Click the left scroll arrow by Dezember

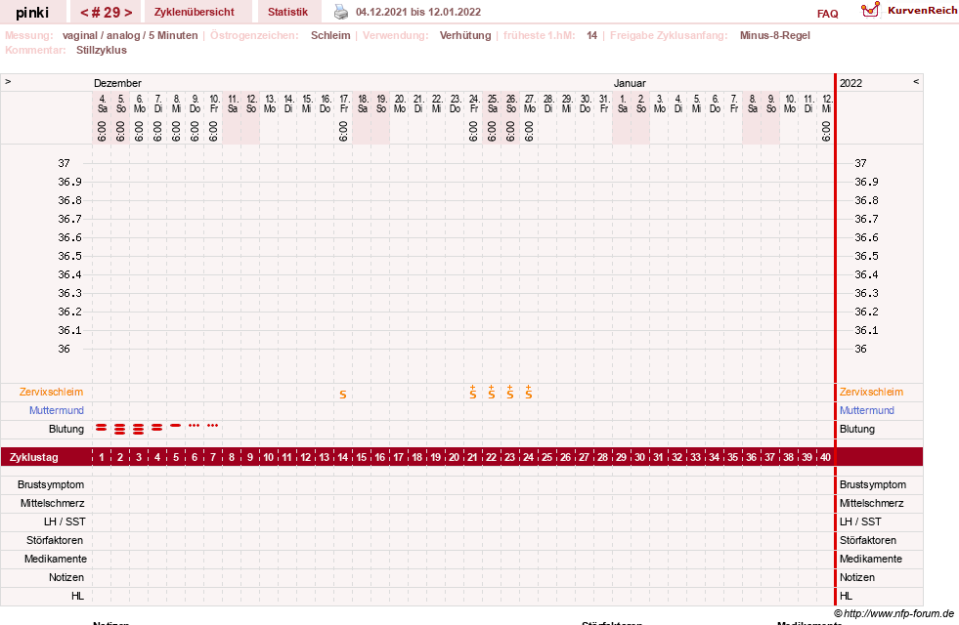coord(8,81)
